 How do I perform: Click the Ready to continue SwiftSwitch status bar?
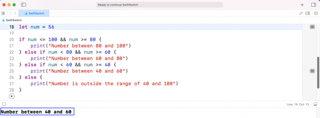pos(160,5)
